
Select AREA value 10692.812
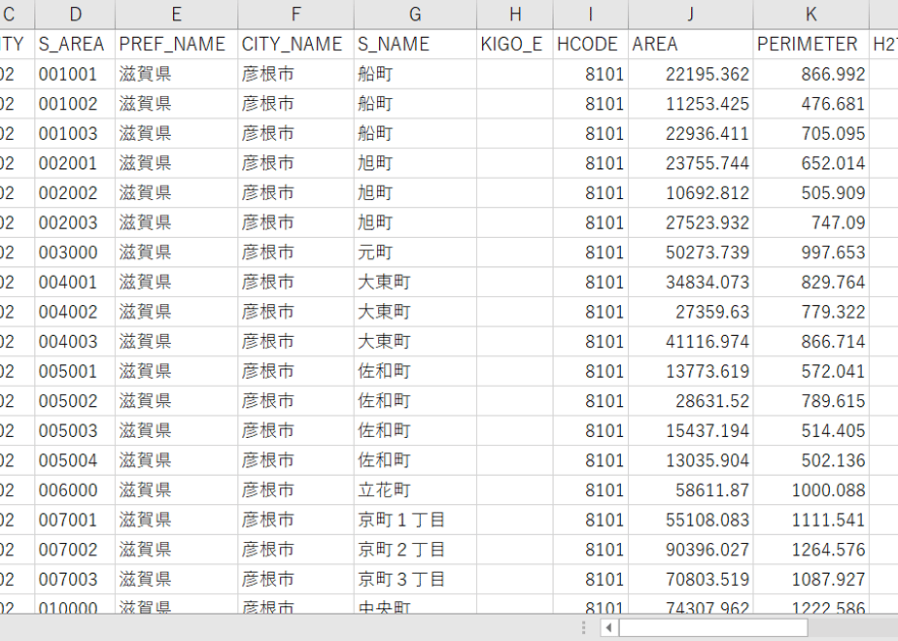(x=691, y=193)
